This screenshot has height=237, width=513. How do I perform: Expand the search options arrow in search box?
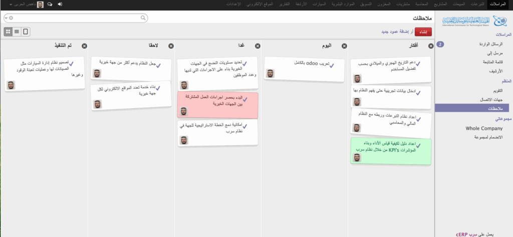7,18
